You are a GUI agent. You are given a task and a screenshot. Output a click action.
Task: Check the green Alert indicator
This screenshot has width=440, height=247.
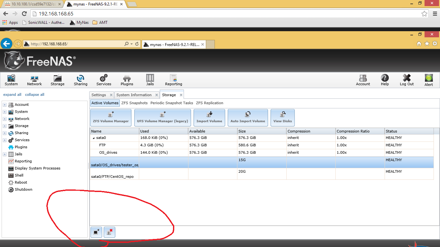pos(429,80)
